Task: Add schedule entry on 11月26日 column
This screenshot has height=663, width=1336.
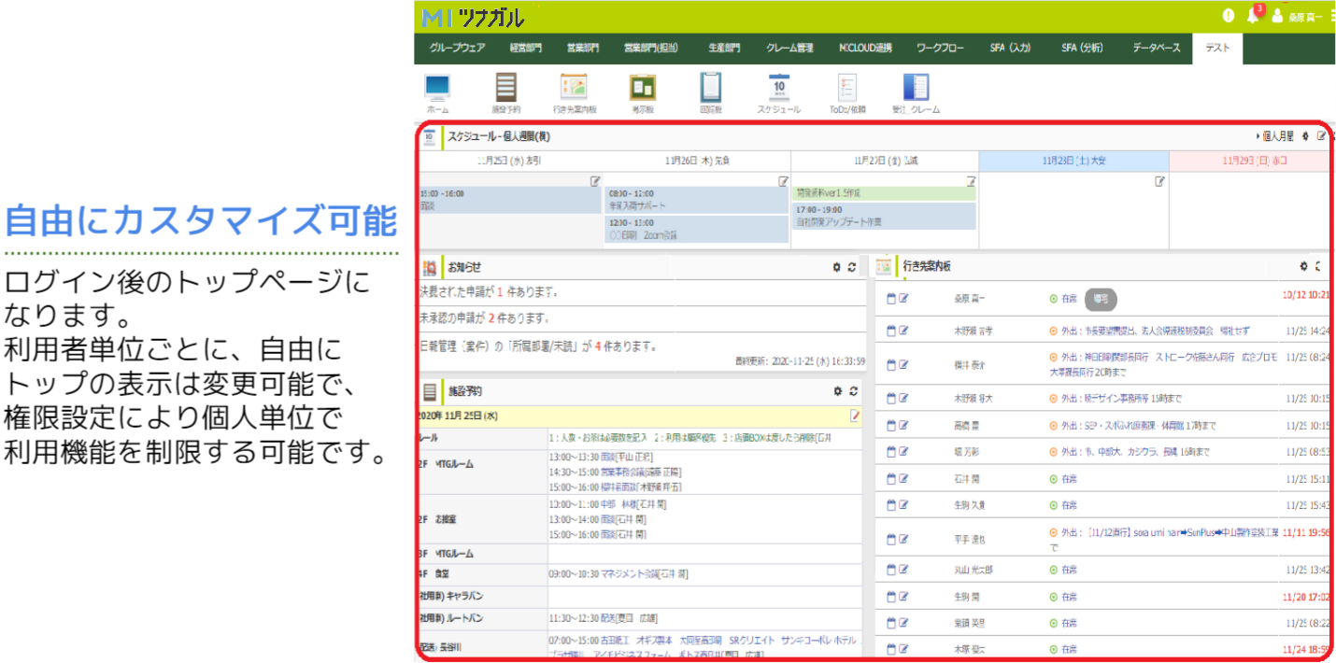Action: point(783,181)
